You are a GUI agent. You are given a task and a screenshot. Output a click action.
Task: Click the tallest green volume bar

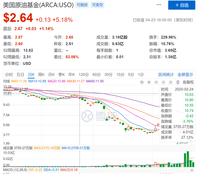188,159
